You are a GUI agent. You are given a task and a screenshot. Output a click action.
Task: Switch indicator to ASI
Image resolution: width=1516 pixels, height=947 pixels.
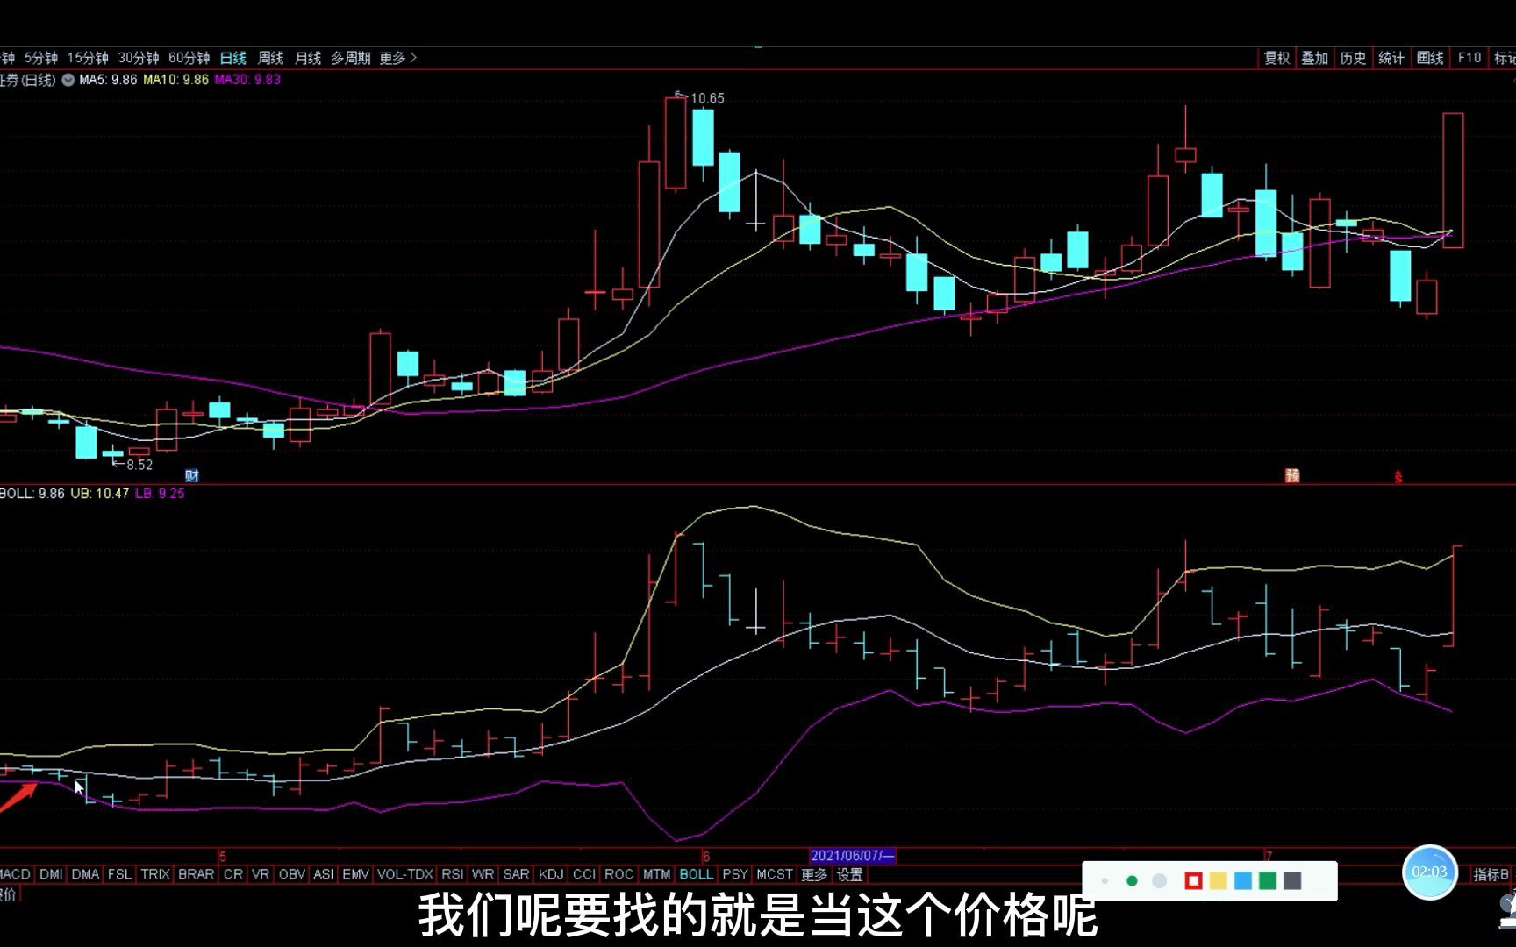(x=324, y=874)
